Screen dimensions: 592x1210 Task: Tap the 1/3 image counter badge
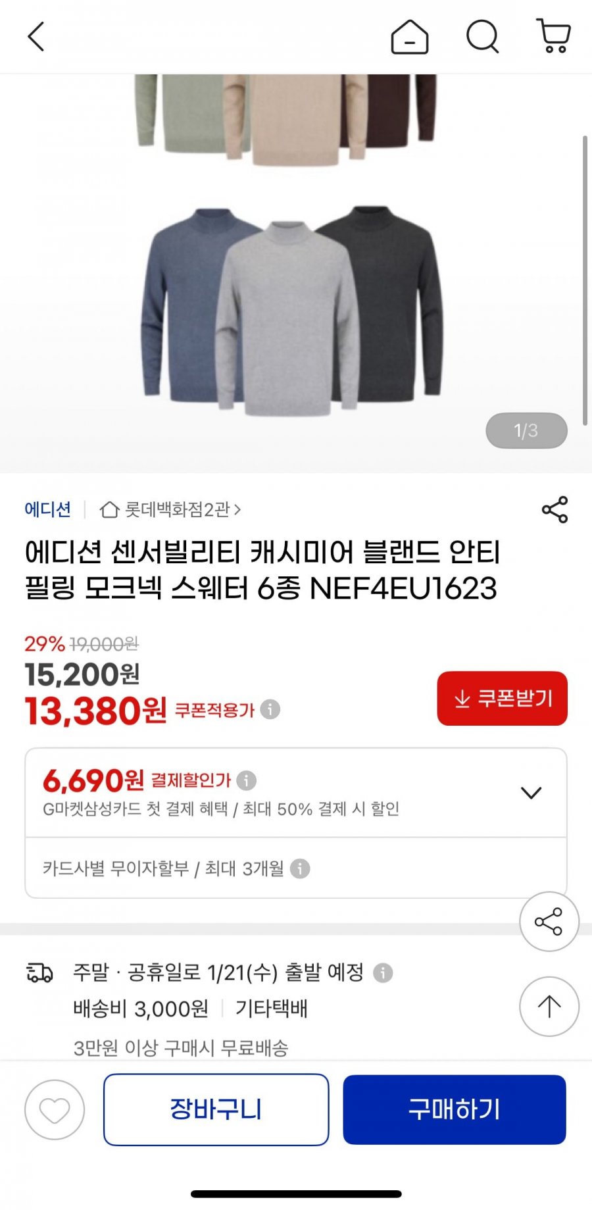point(526,431)
